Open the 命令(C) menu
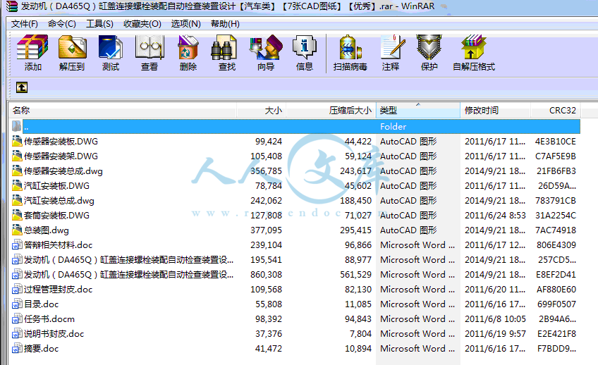Image resolution: width=598 pixels, height=365 pixels. (x=62, y=24)
